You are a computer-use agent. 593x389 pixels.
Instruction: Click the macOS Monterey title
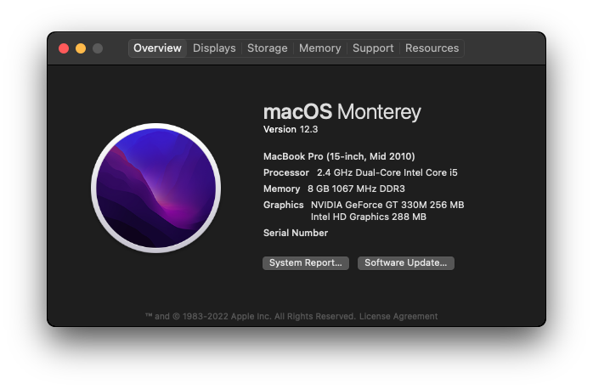[342, 112]
